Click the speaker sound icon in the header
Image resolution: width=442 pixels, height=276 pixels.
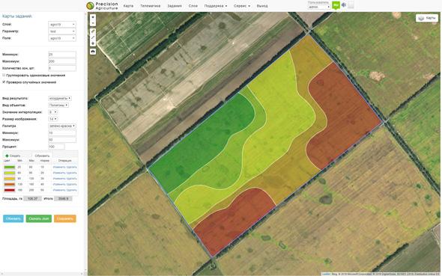tap(344, 4)
